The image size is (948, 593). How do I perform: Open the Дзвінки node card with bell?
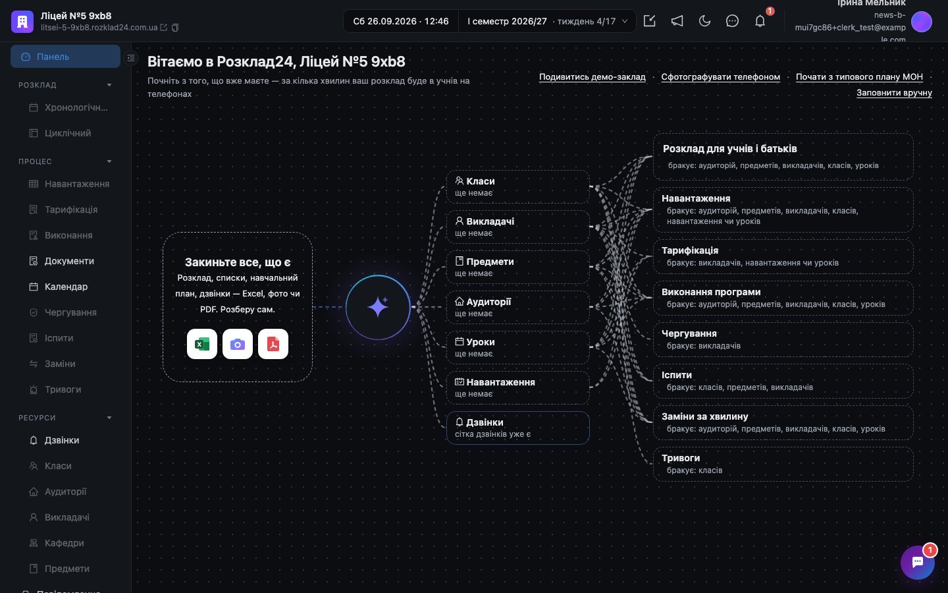click(518, 428)
